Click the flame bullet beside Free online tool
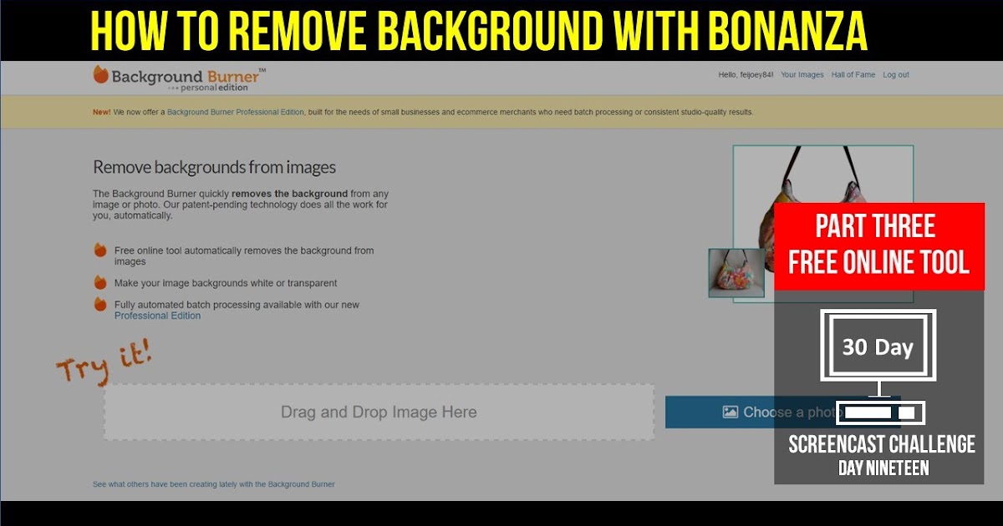Screen dimensions: 1003x526 coord(100,250)
